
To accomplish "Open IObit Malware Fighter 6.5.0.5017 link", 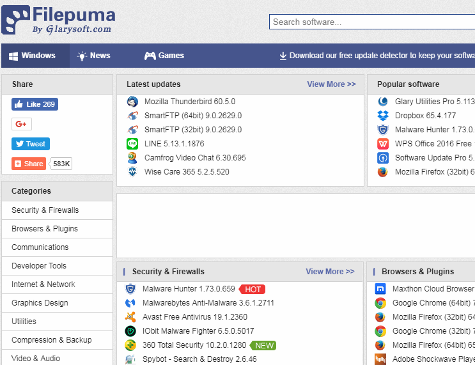I will tap(198, 331).
